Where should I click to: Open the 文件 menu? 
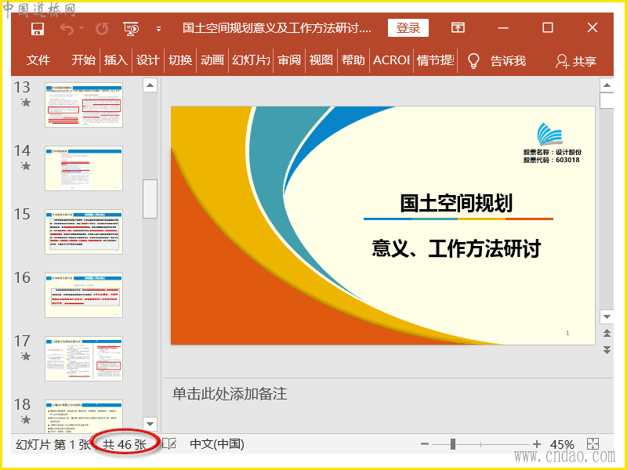[x=38, y=60]
